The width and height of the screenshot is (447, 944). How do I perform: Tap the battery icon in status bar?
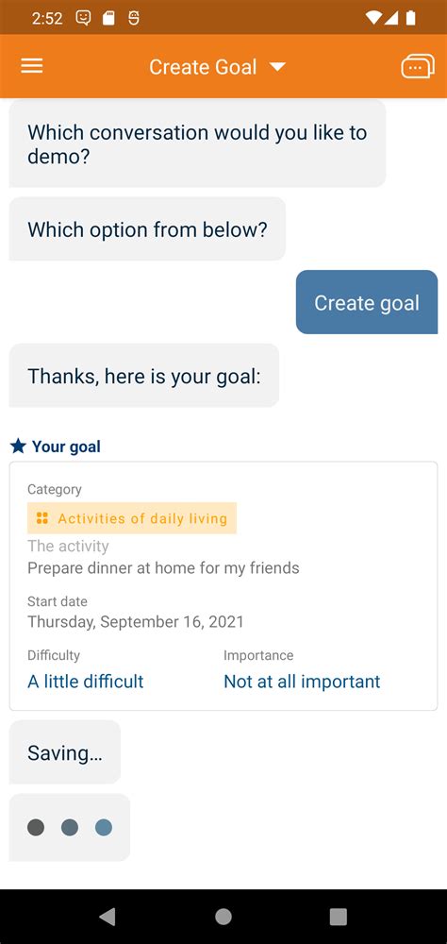pos(411,17)
